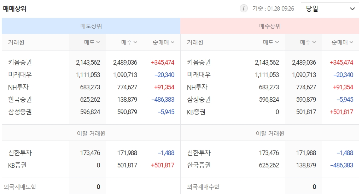
Task: Click –486,383 in 매도상위 한국증권 top row
Action: coord(163,100)
